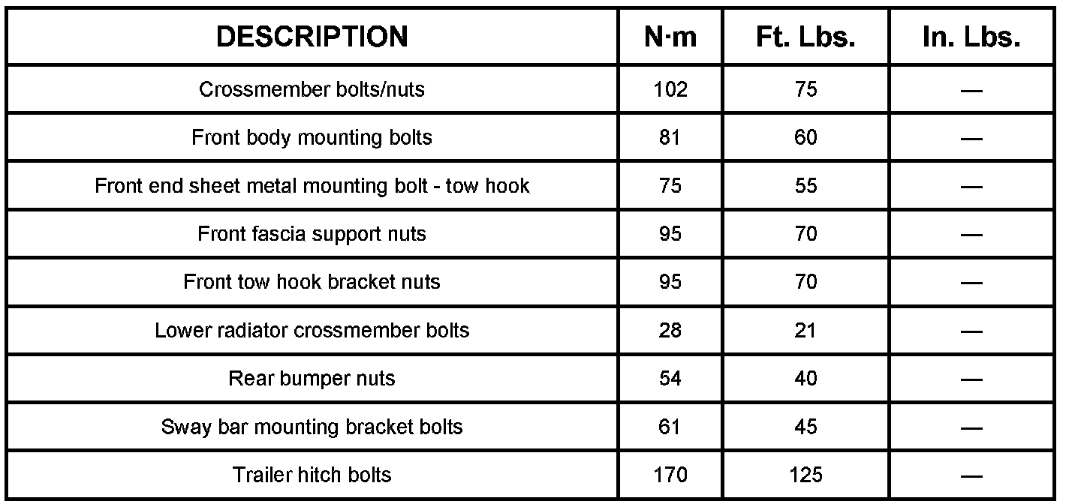Click the Ft. Lbs. column header
The height and width of the screenshot is (504, 1081).
tap(805, 37)
